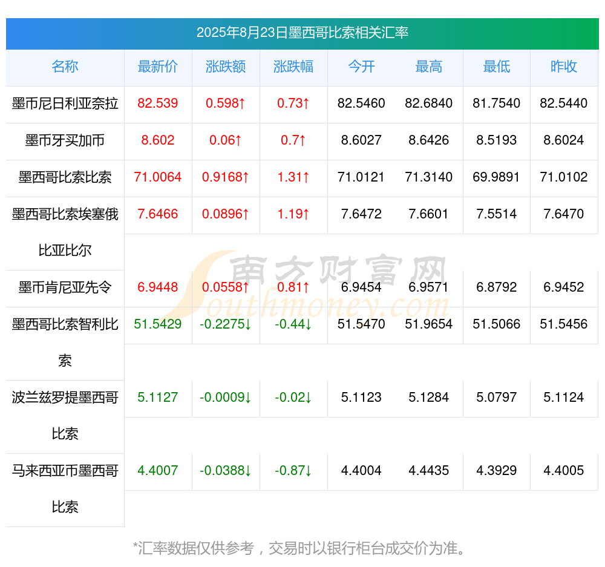605x567 pixels.
Task: Click the change percent -0.02↓
Action: click(293, 397)
